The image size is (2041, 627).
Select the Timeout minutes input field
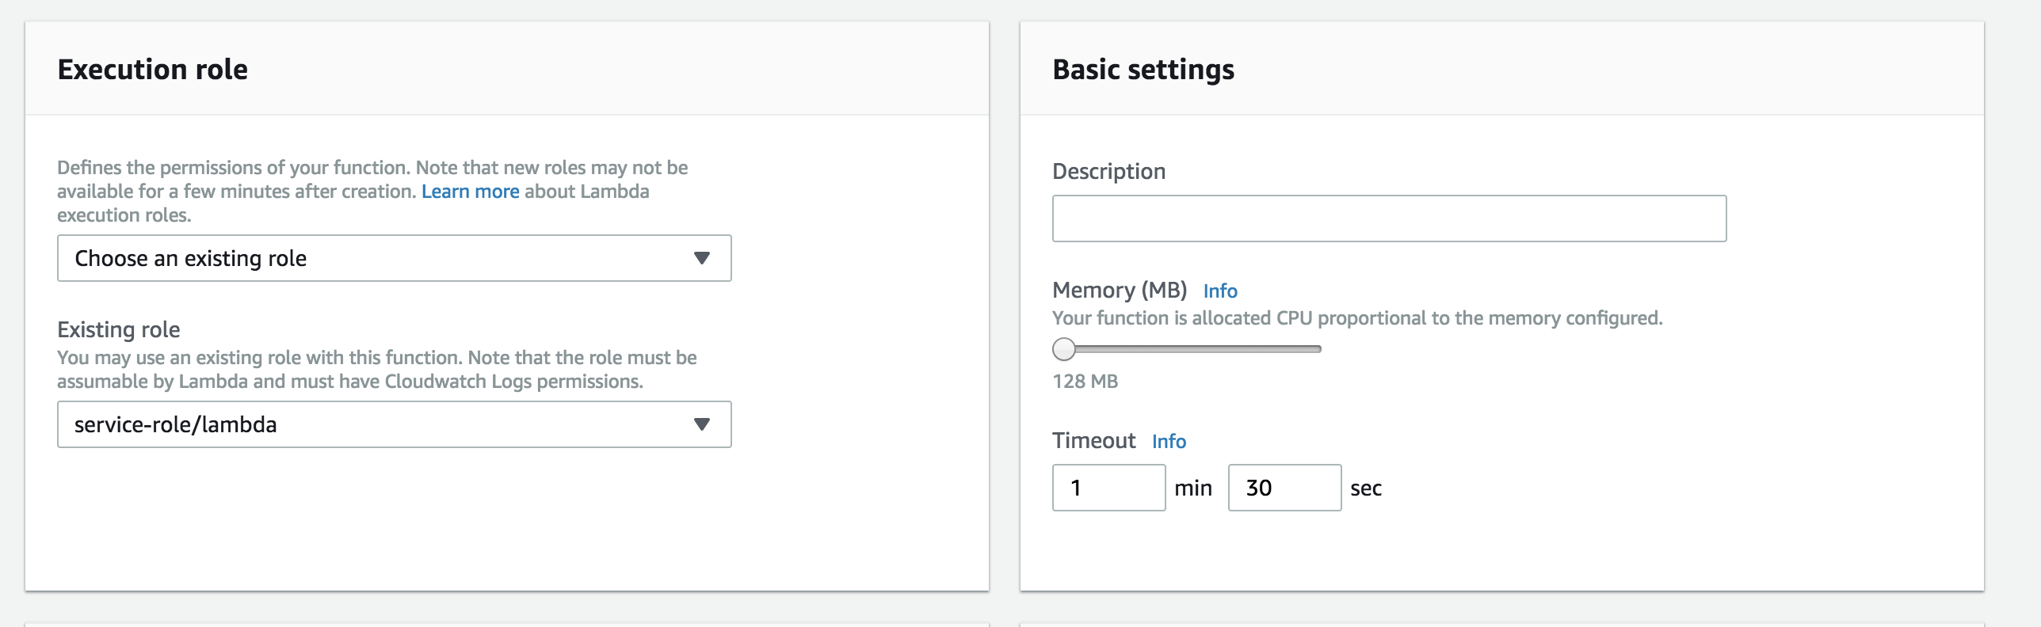[x=1108, y=488]
